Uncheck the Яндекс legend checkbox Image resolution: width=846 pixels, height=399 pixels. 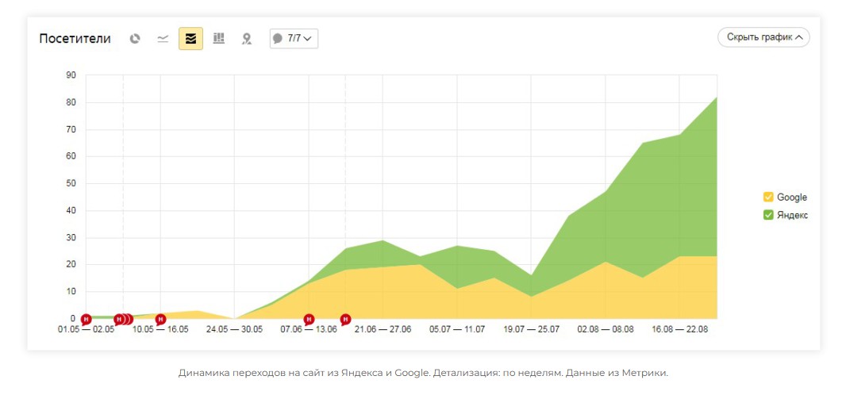coord(768,215)
